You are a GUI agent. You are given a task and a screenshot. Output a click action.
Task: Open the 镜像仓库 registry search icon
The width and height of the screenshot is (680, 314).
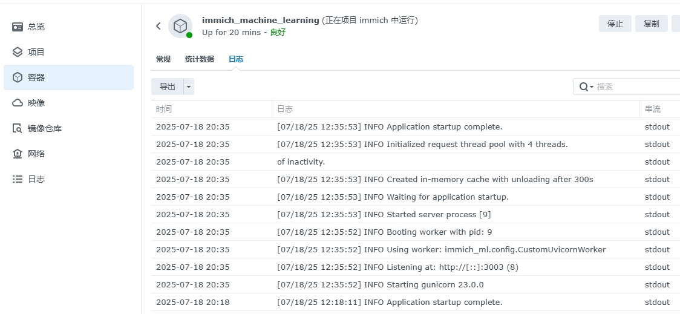click(x=18, y=128)
